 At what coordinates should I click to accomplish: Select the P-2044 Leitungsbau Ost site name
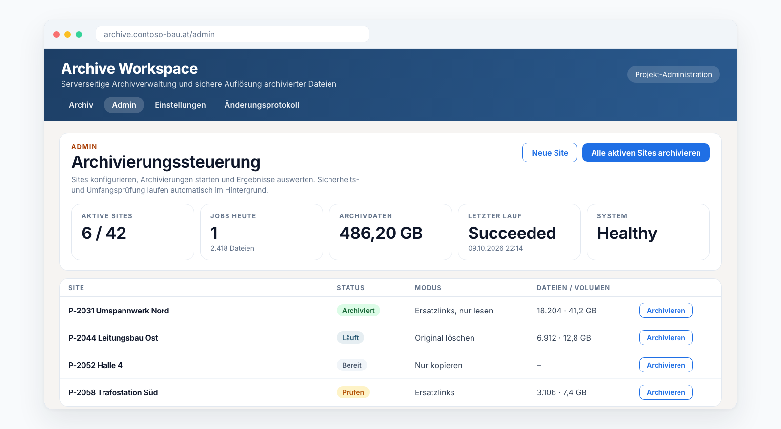click(x=113, y=338)
